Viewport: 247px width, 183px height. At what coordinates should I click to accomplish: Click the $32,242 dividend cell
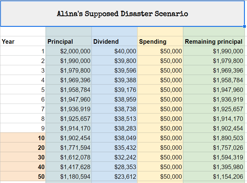[x=114, y=157]
